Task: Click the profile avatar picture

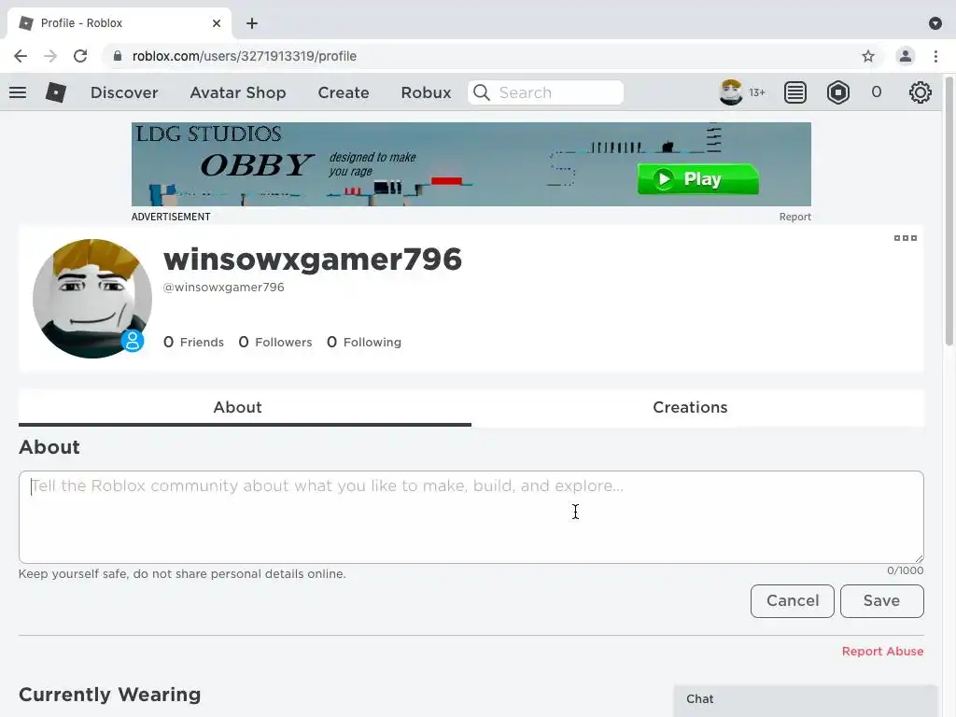Action: [92, 298]
